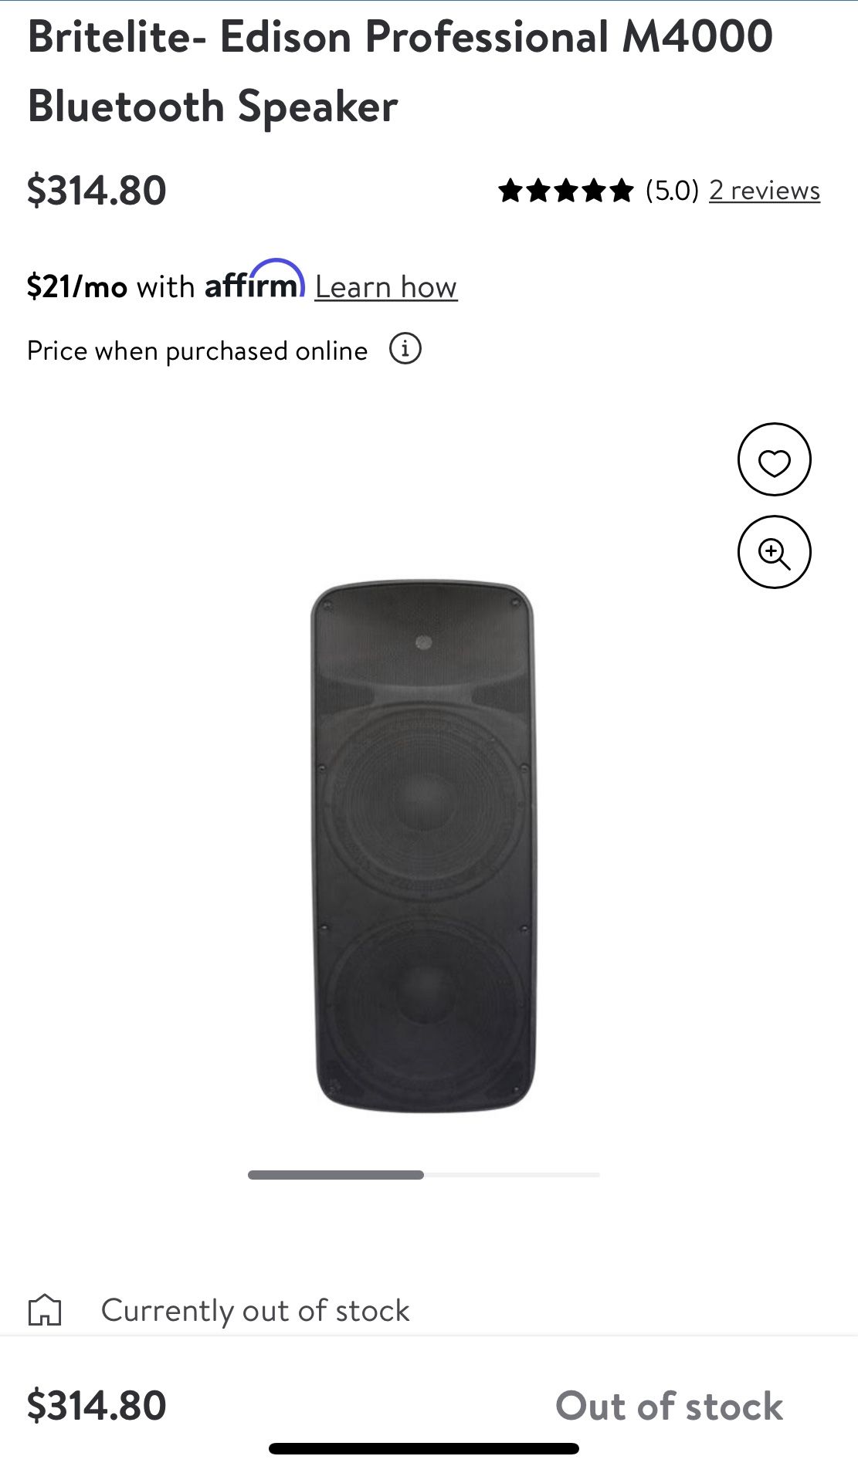Tap Price when purchased online label

tap(197, 350)
